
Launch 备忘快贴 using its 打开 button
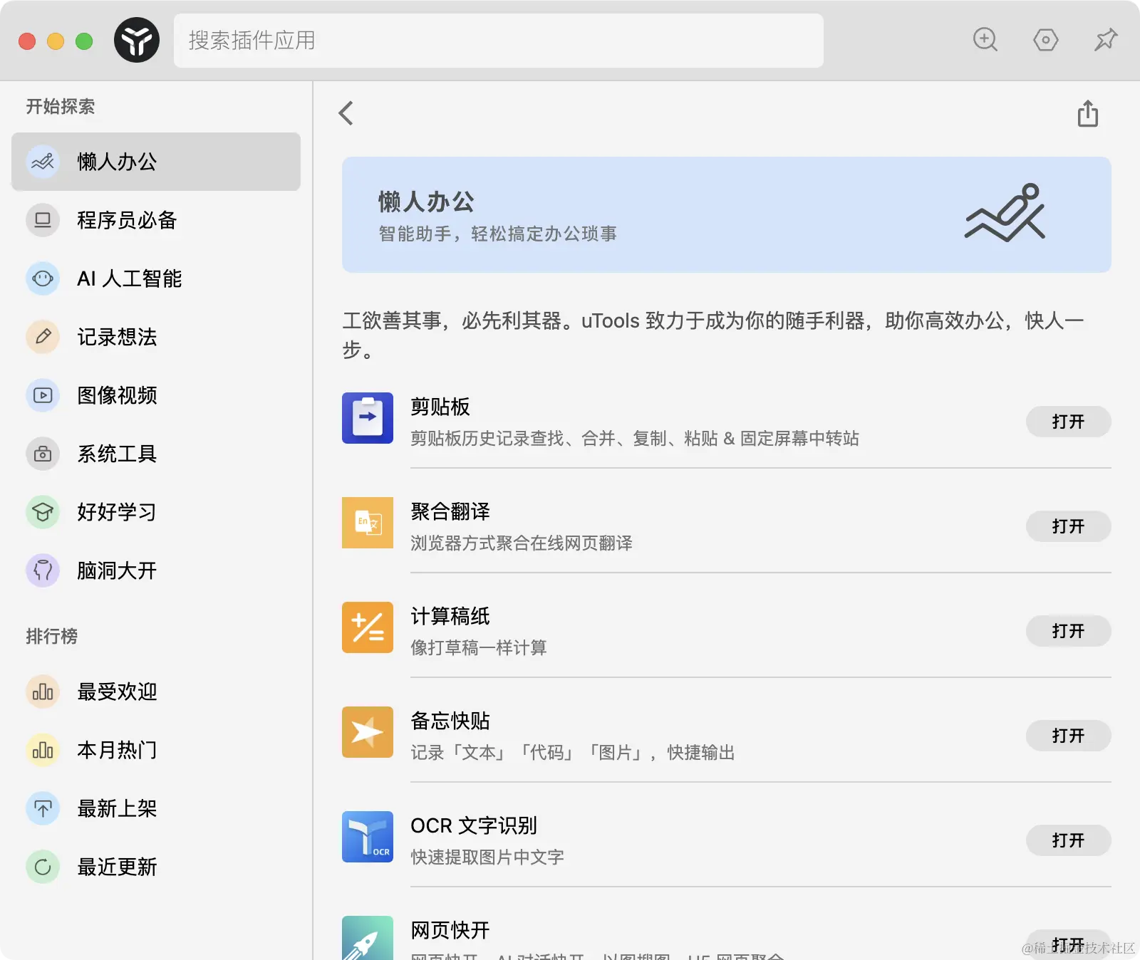[1068, 736]
